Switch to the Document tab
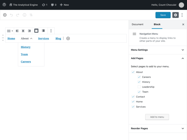 (137, 24)
